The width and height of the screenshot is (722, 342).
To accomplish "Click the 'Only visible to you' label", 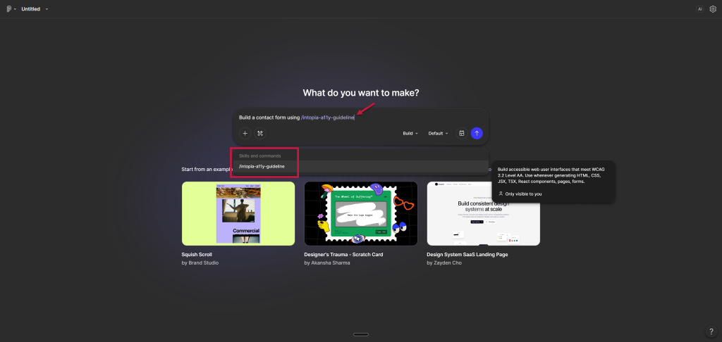I will click(x=523, y=194).
